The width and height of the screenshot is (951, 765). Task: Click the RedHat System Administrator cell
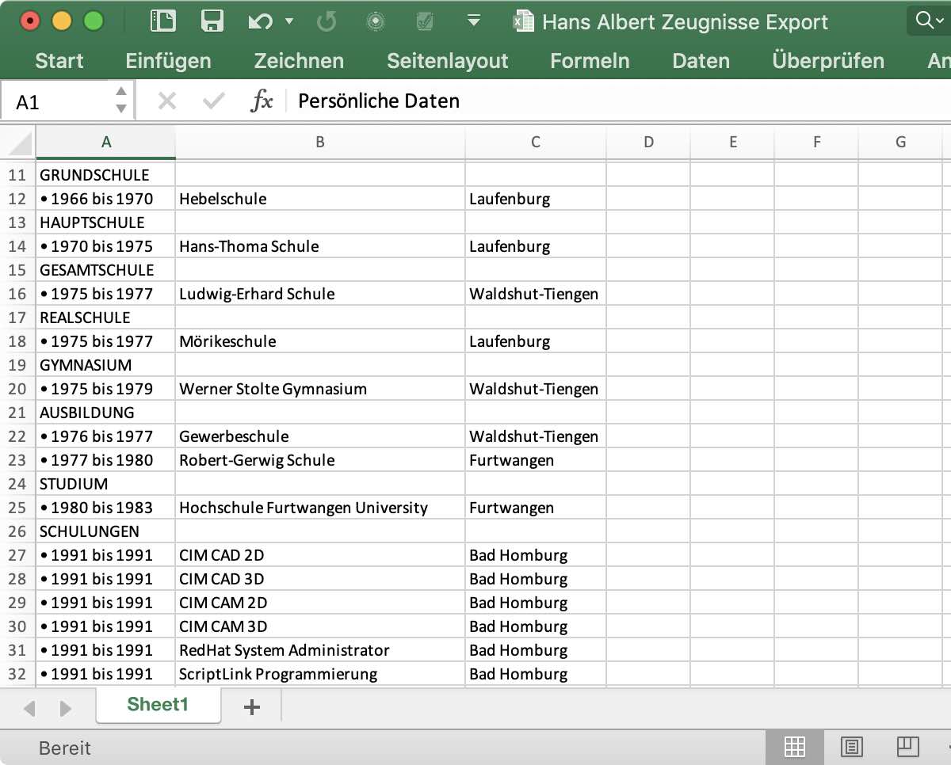point(320,650)
